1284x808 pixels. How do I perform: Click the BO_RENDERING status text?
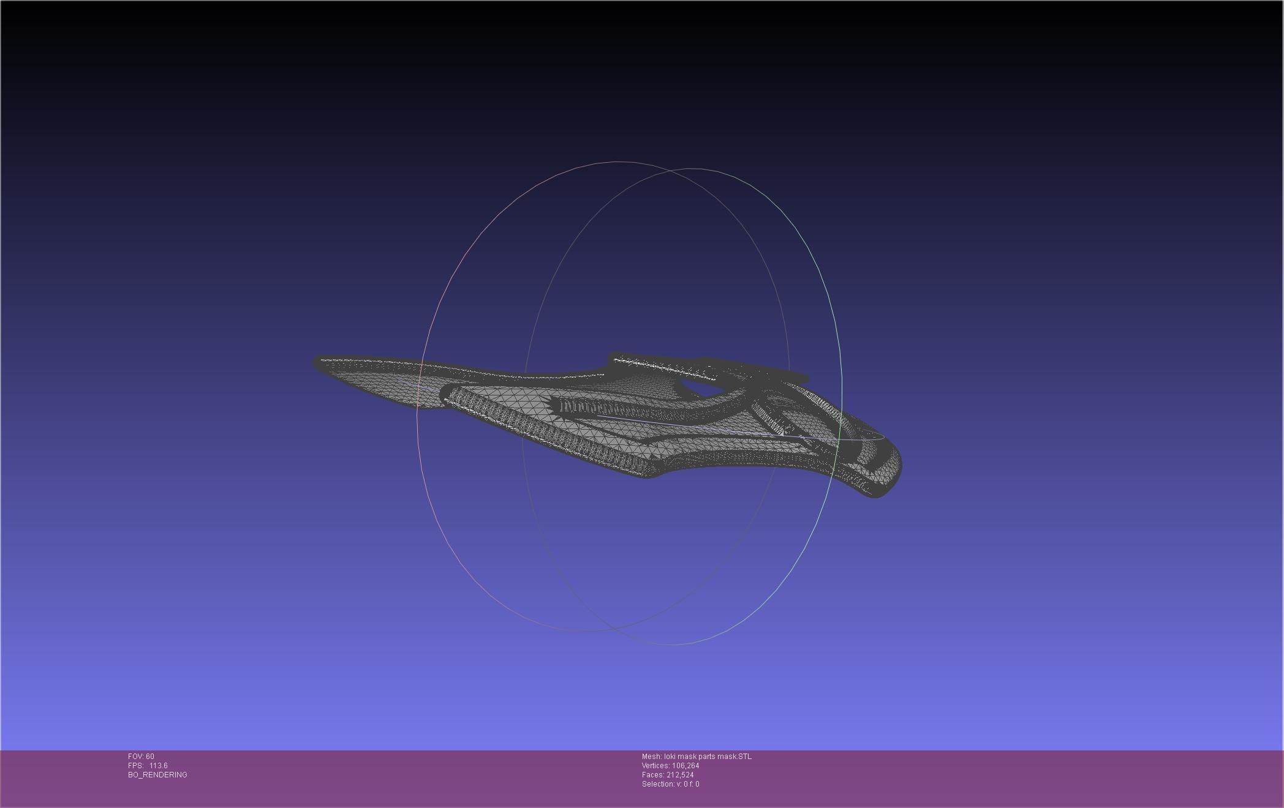click(157, 775)
